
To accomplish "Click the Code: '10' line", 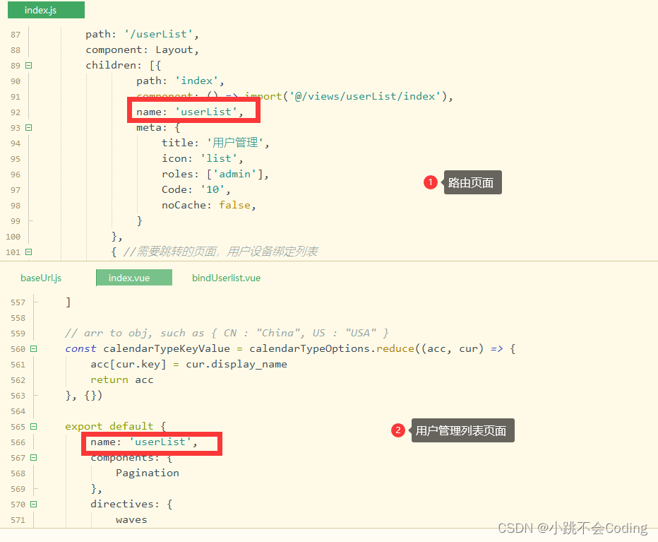I will pyautogui.click(x=196, y=189).
